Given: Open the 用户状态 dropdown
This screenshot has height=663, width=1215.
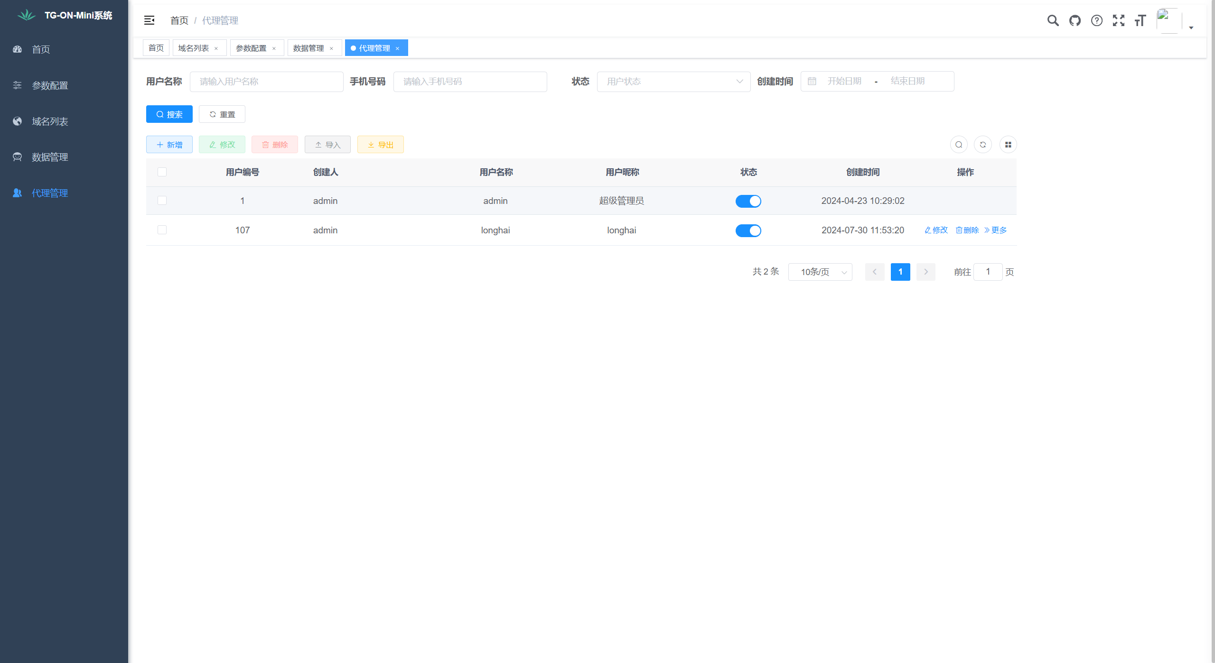Looking at the screenshot, I should point(673,82).
